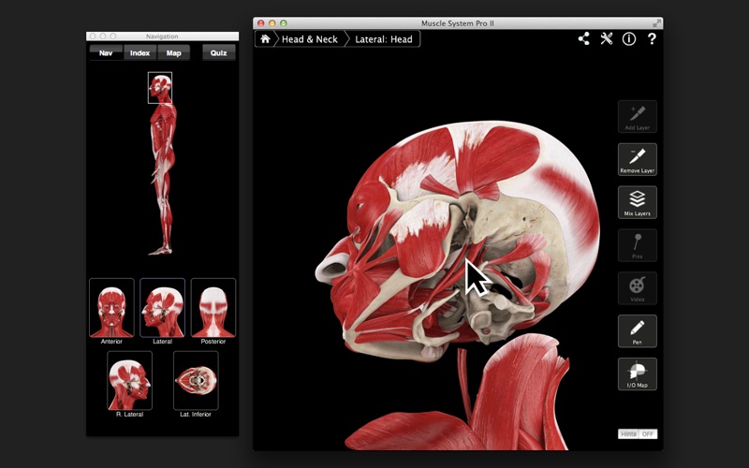749x468 pixels.
Task: Show the info circle icon
Action: coord(629,39)
